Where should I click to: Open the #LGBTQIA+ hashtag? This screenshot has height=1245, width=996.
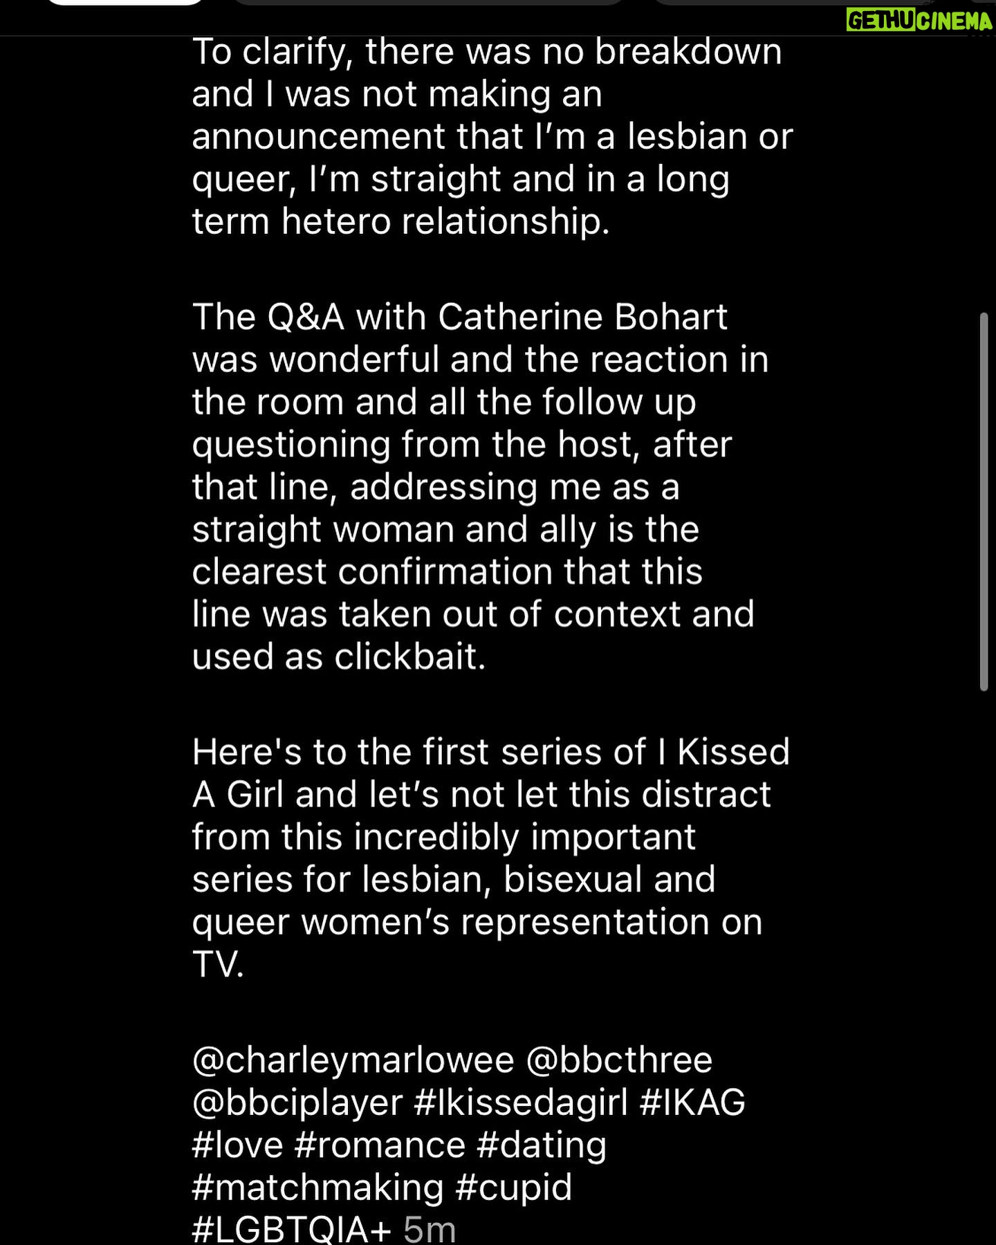tap(292, 1229)
